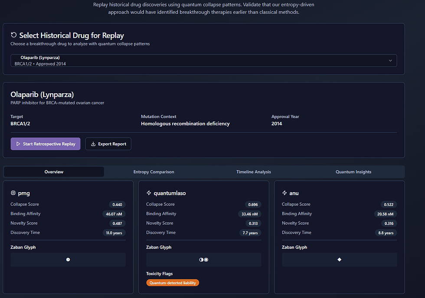
Task: Click the lightning icon next to quantumlaso
Action: 149,193
